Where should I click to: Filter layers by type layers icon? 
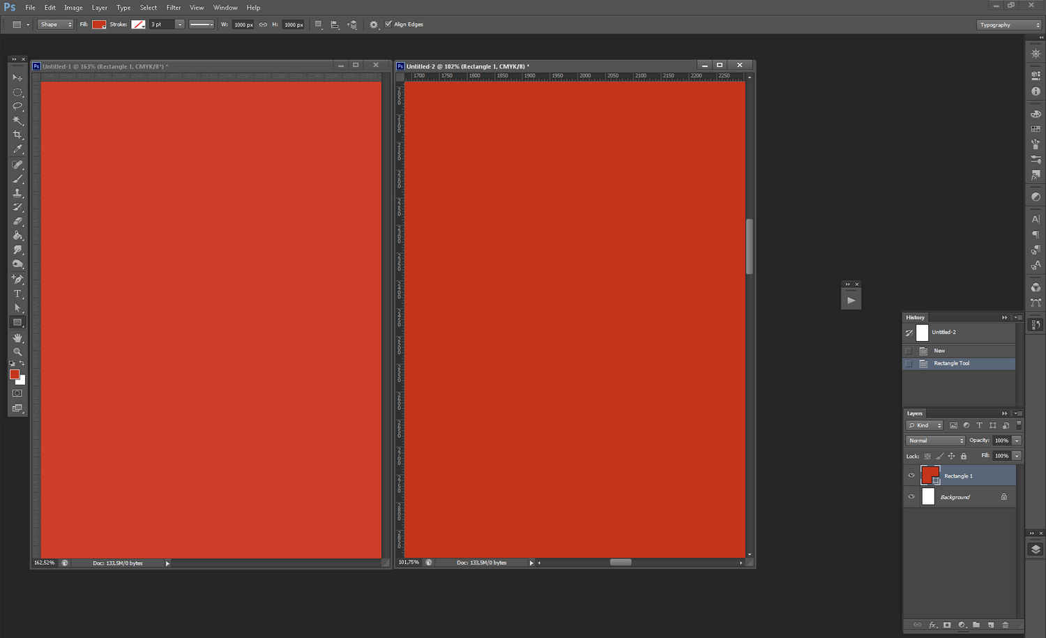979,425
